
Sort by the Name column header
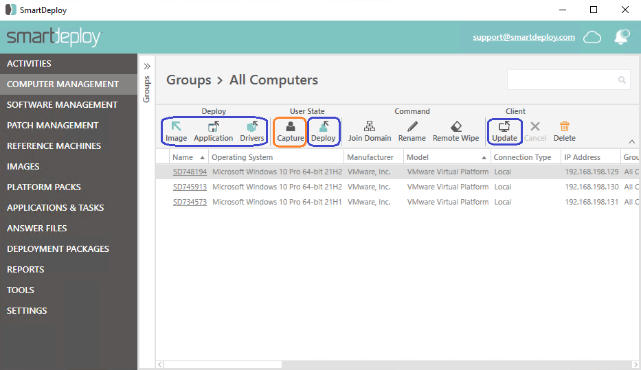coord(183,157)
